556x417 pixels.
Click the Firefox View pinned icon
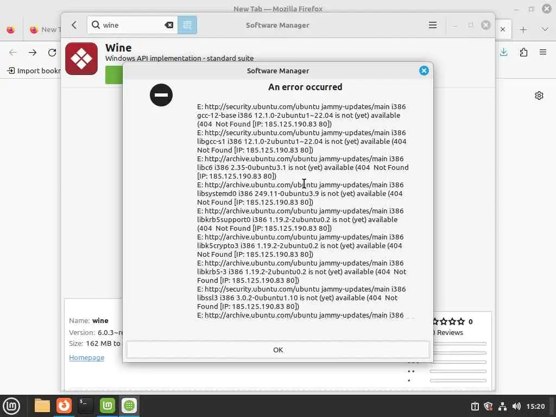(x=11, y=30)
